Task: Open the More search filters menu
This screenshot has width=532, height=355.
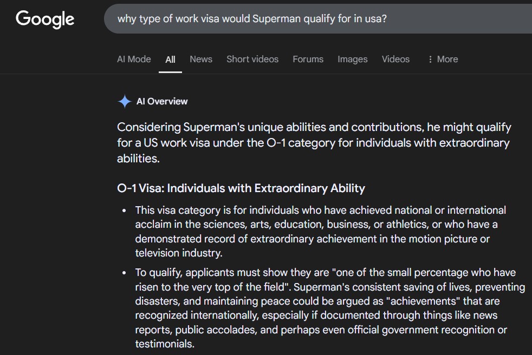Action: pyautogui.click(x=443, y=60)
